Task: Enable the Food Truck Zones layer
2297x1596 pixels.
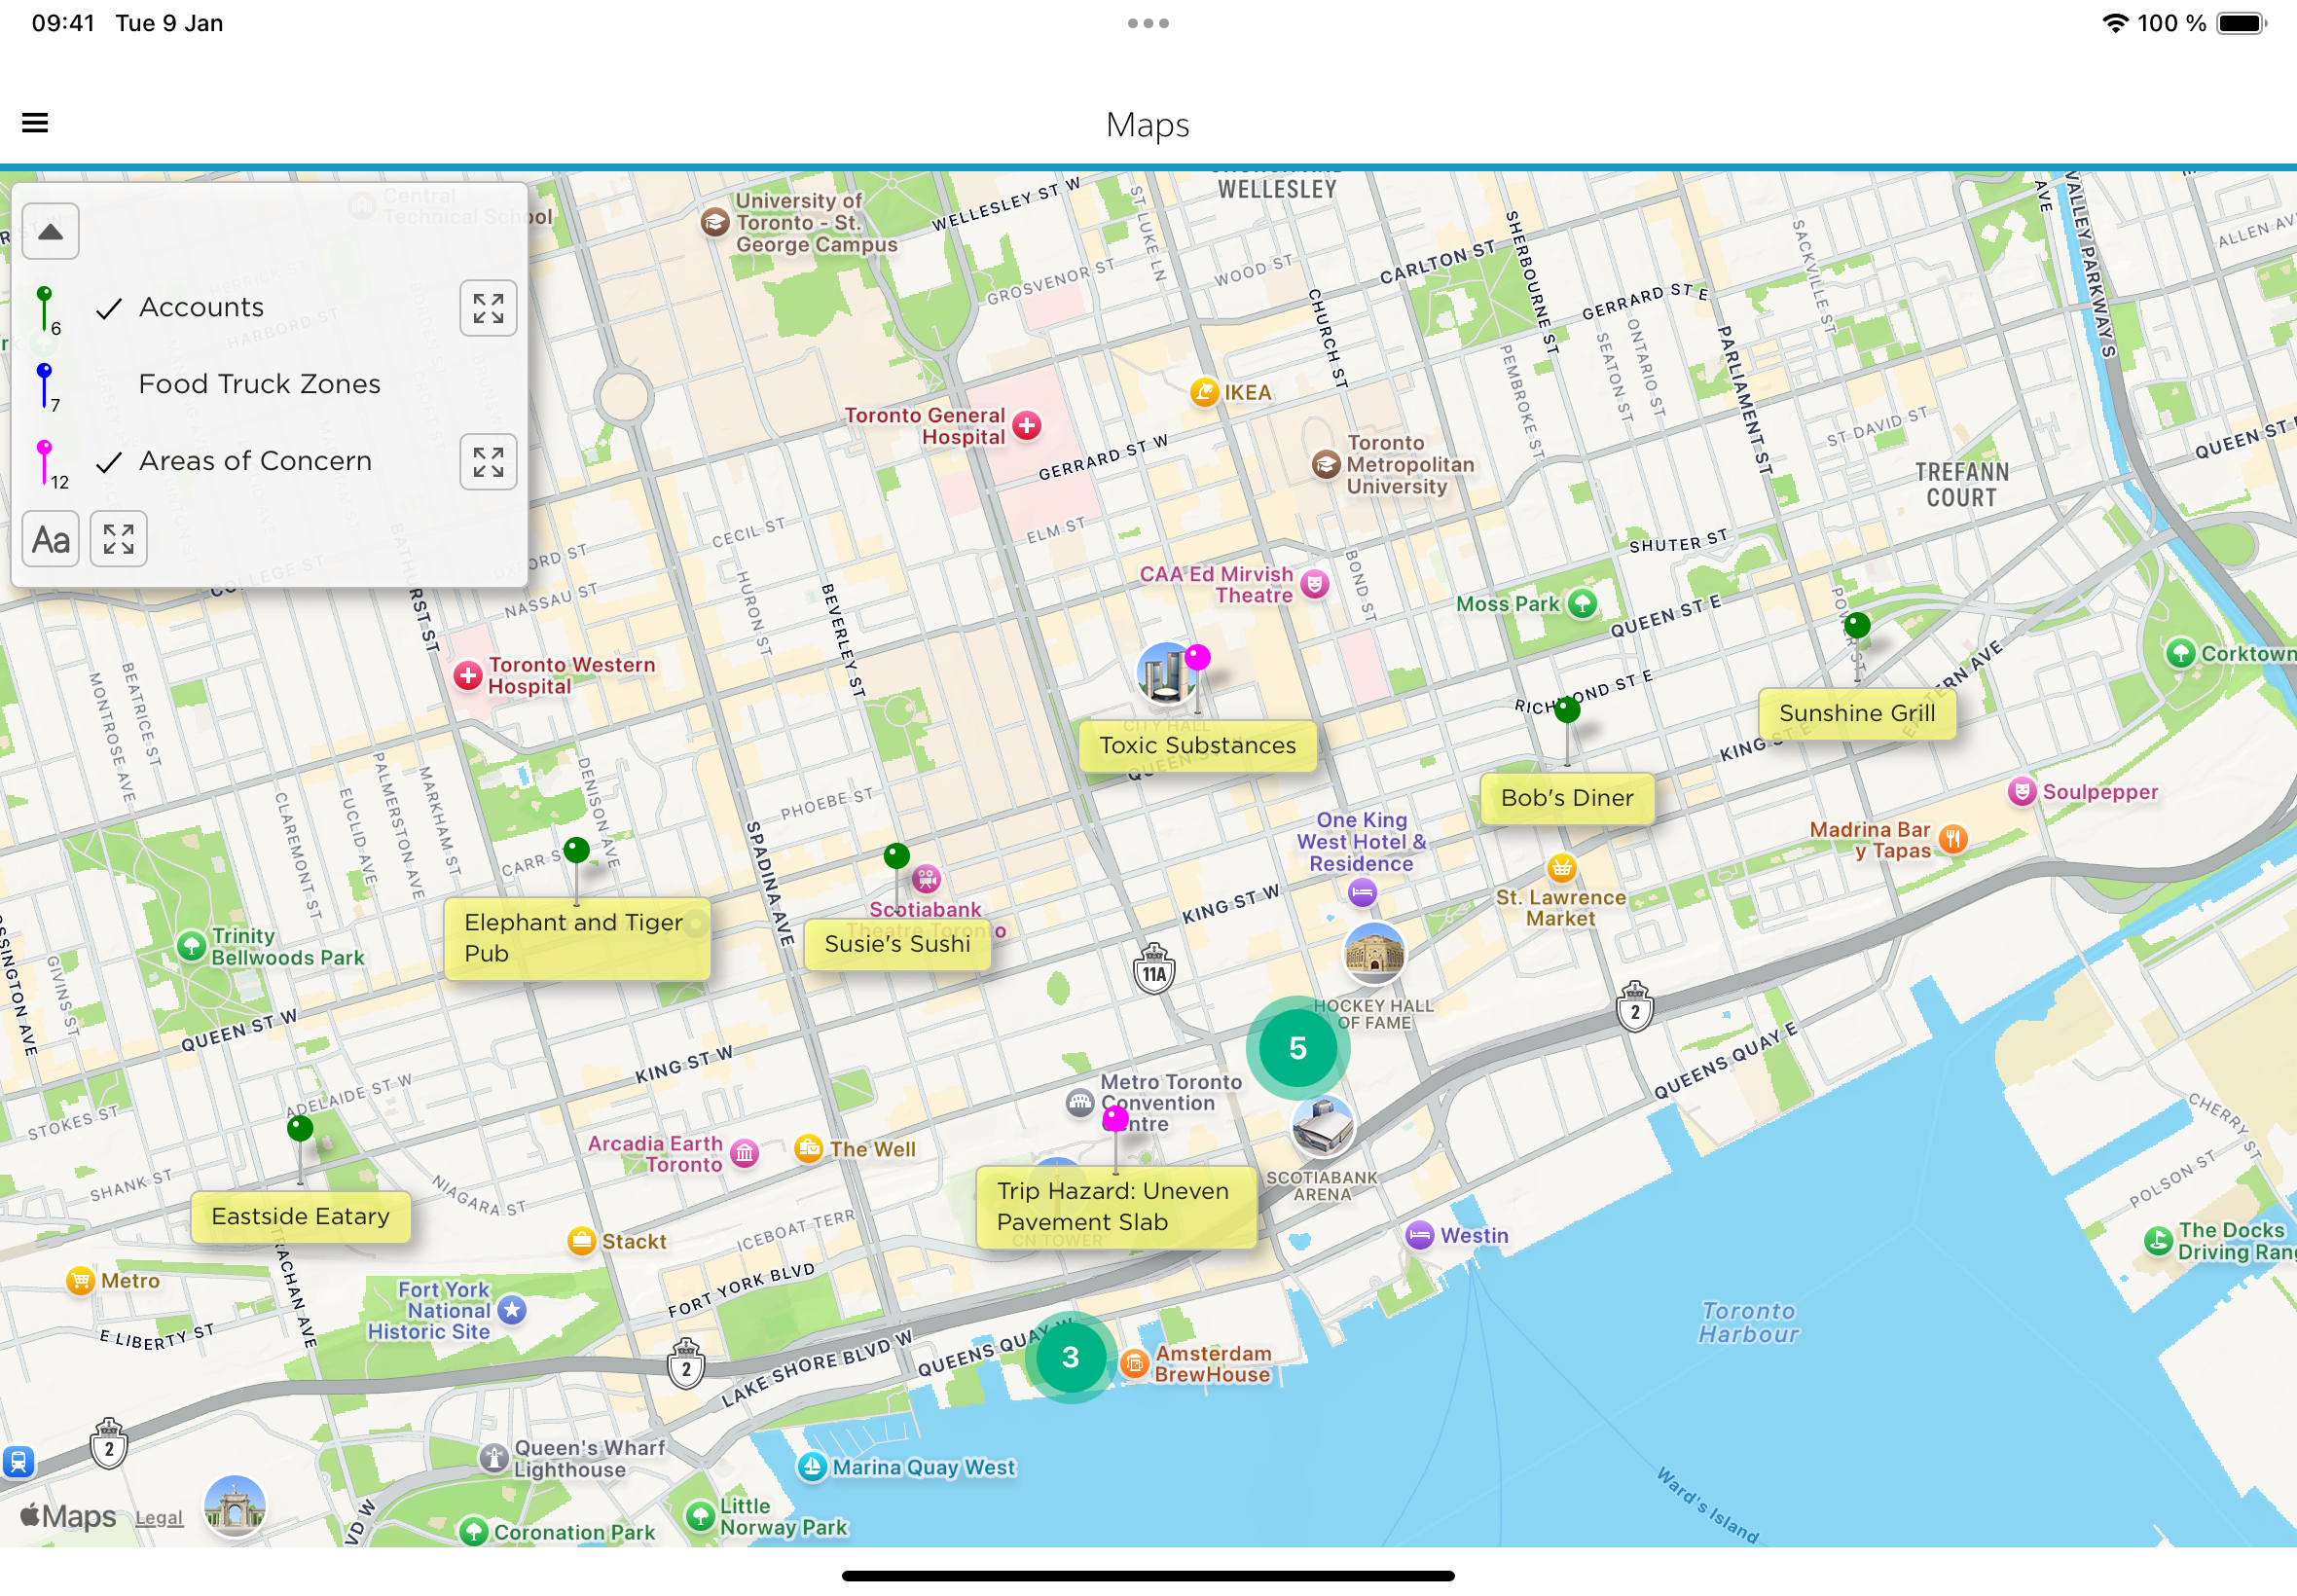Action: (x=259, y=384)
